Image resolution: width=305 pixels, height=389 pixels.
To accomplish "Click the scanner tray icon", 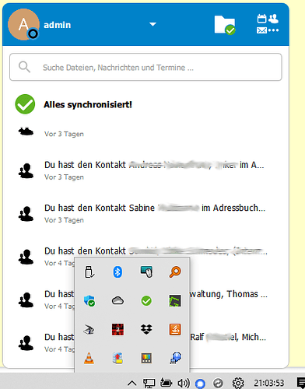I will [89, 330].
